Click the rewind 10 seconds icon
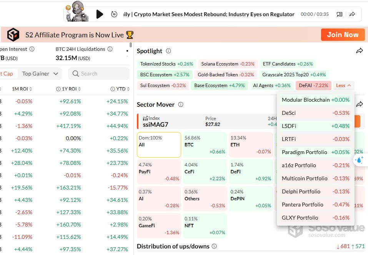Viewport: 368px width, 255px height. coord(114,14)
